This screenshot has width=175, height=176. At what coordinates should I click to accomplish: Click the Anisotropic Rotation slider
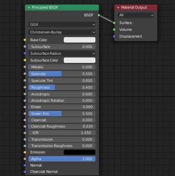tap(62, 100)
